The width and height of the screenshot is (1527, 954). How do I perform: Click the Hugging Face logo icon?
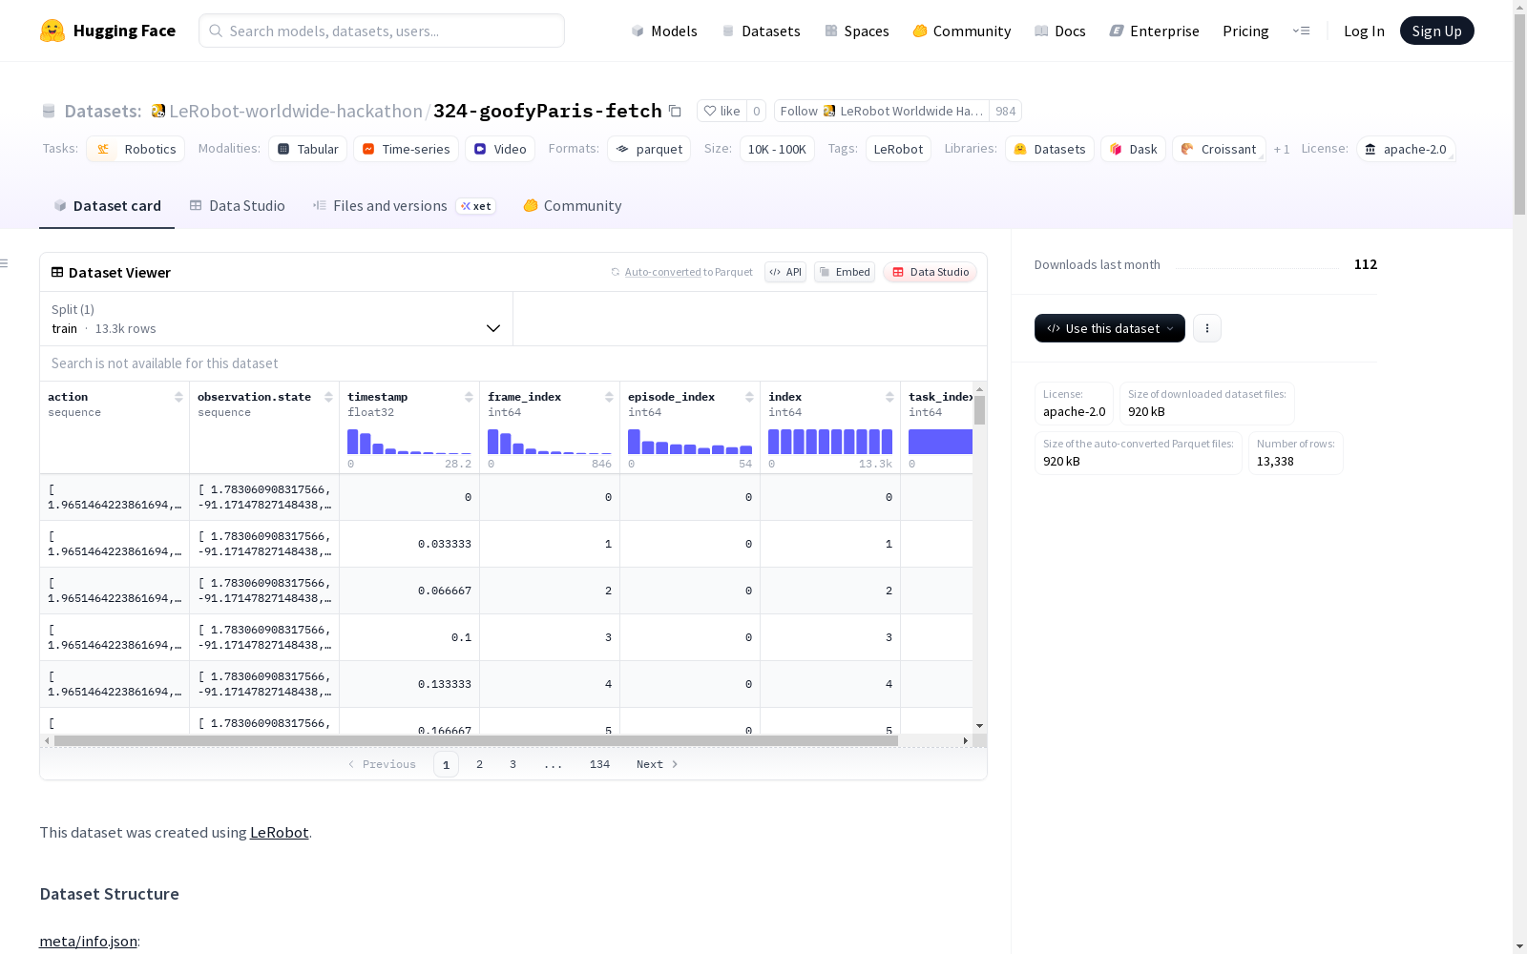[52, 31]
